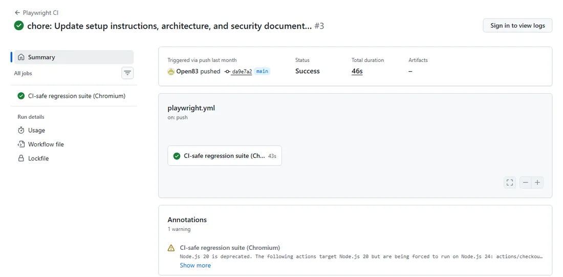Click the home icon beside Summary
The height and width of the screenshot is (277, 563).
point(21,57)
